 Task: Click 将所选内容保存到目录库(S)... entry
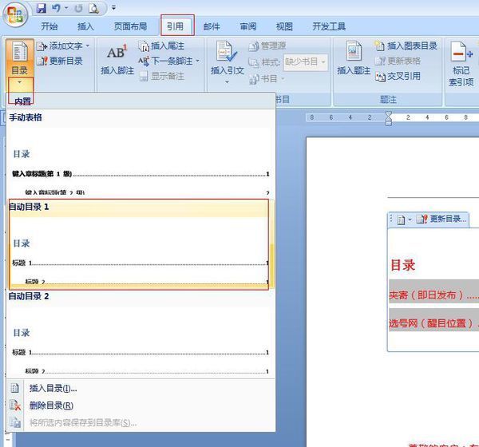[x=83, y=423]
